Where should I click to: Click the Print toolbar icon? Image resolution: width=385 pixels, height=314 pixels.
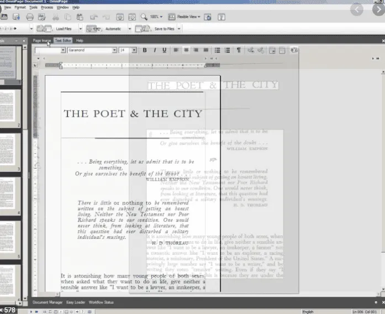click(x=30, y=17)
